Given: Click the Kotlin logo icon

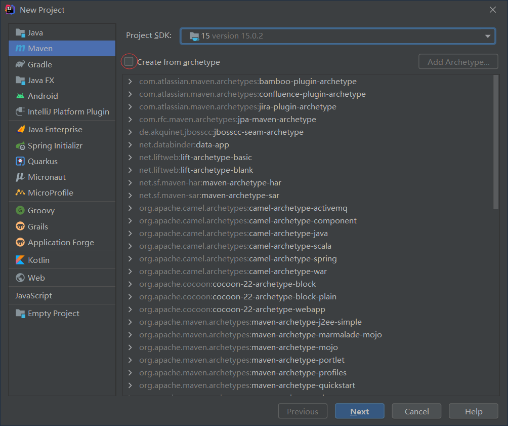Looking at the screenshot, I should [x=20, y=260].
